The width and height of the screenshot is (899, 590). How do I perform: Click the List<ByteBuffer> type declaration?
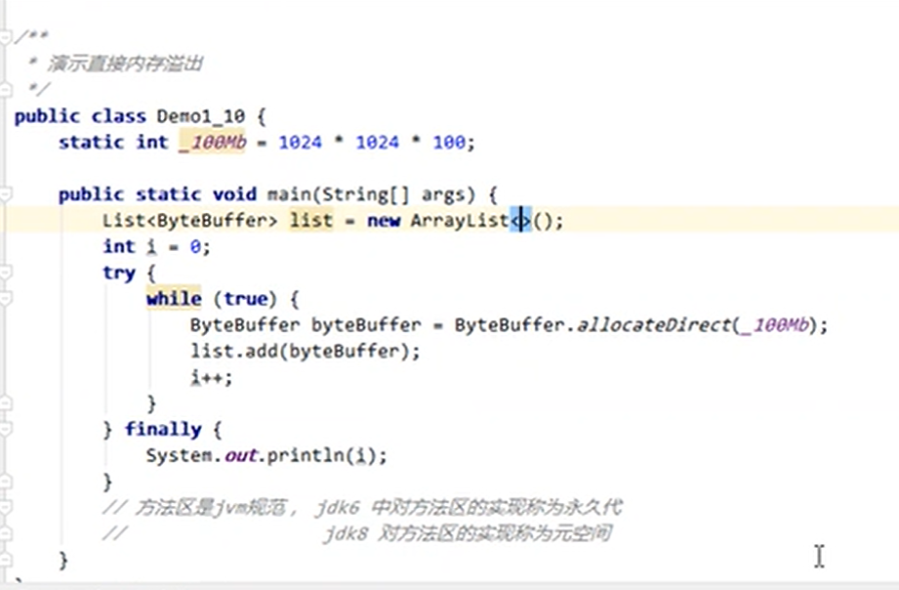click(x=189, y=221)
